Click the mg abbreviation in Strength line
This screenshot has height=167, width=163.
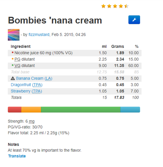pos(32,121)
